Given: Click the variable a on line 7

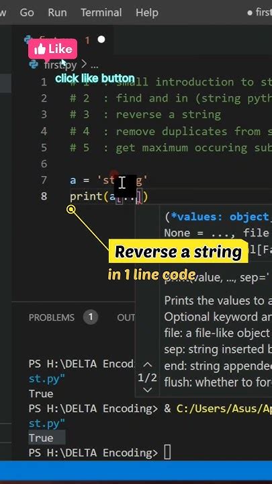Looking at the screenshot, I should pos(73,180).
